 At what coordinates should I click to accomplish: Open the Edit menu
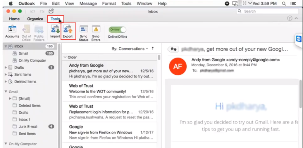(56, 4)
